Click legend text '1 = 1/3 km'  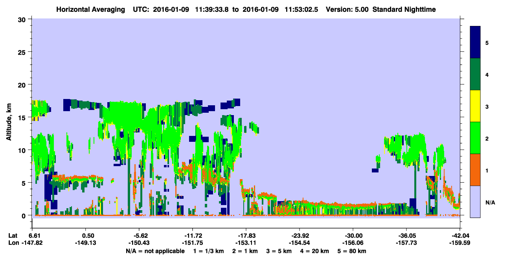point(209,251)
